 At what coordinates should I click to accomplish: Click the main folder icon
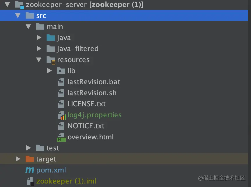[40, 26]
